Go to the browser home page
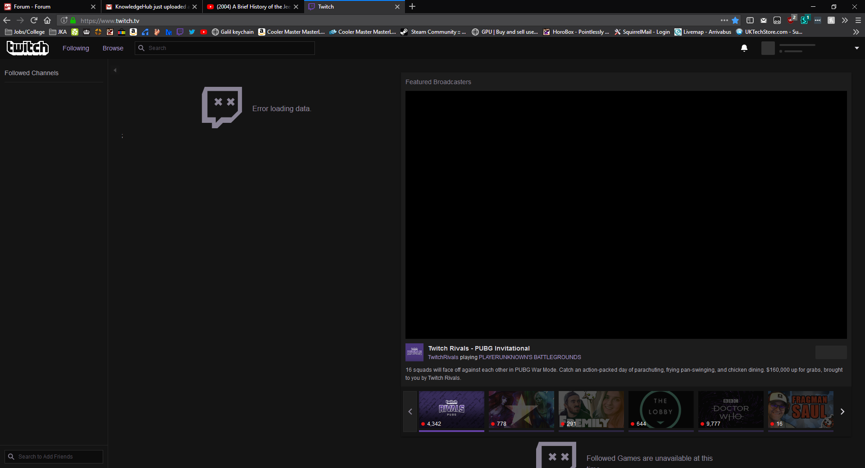 [47, 20]
